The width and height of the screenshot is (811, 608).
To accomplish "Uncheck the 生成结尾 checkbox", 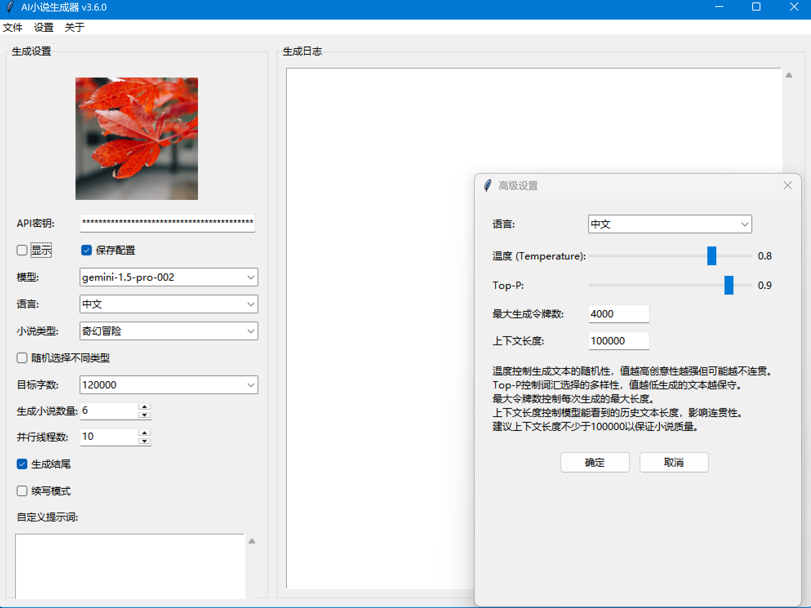I will click(x=22, y=464).
